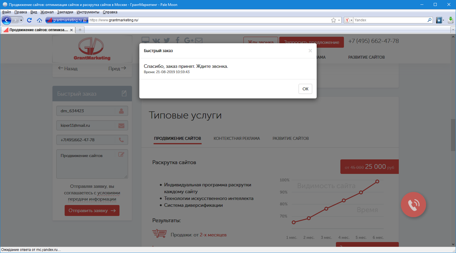Click the search magnifier icon
456x253 pixels.
[430, 20]
